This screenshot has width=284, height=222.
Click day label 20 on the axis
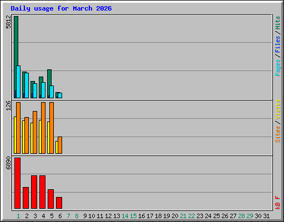coord(175,216)
